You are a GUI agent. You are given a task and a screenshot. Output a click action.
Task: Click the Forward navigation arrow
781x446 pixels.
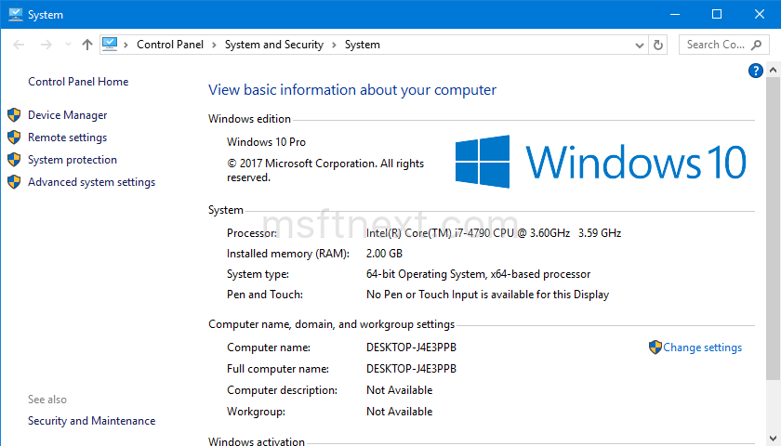46,45
